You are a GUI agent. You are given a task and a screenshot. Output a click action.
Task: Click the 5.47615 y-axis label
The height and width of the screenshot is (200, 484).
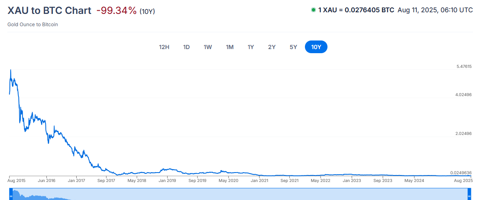pyautogui.click(x=464, y=66)
